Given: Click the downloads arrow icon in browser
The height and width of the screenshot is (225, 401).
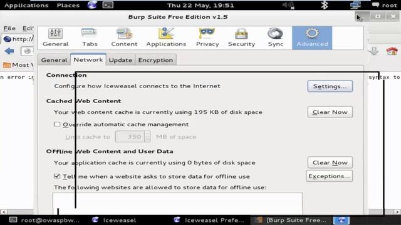Looking at the screenshot, I should click(x=374, y=51).
